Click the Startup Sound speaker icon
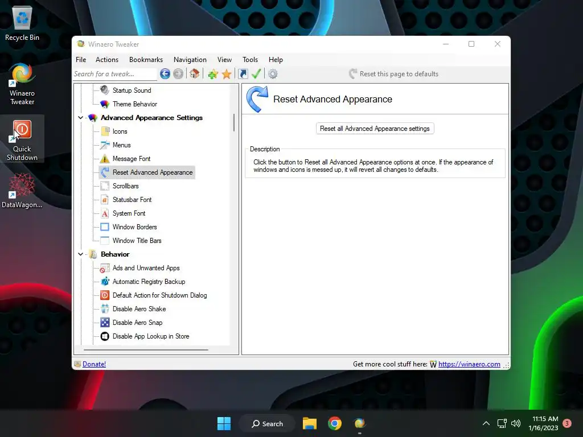The image size is (583, 437). [105, 90]
